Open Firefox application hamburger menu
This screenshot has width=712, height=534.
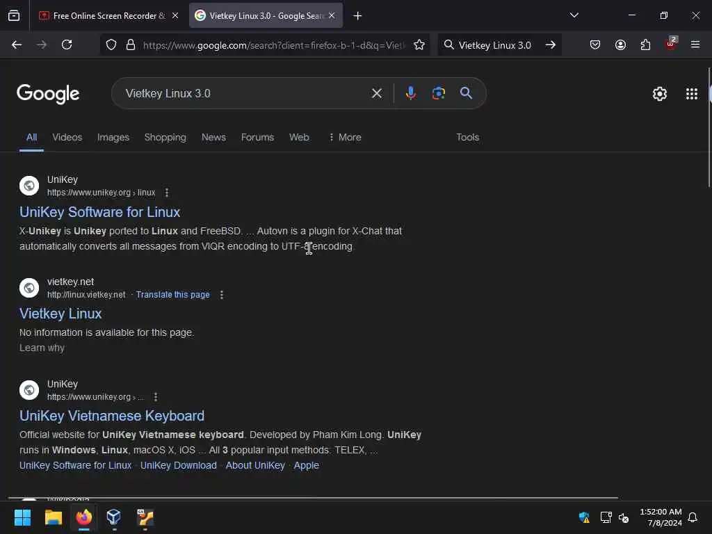click(695, 44)
